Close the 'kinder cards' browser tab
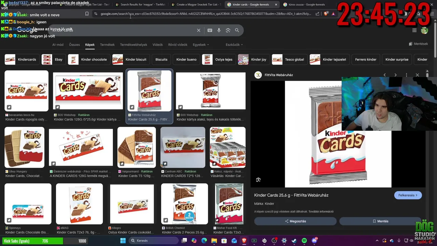 pyautogui.click(x=276, y=5)
